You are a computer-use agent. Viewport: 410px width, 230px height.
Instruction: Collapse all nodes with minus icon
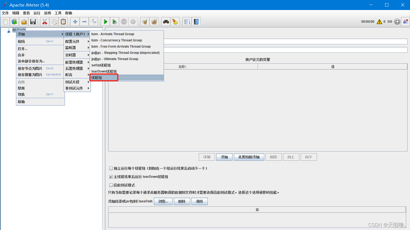tap(84, 22)
